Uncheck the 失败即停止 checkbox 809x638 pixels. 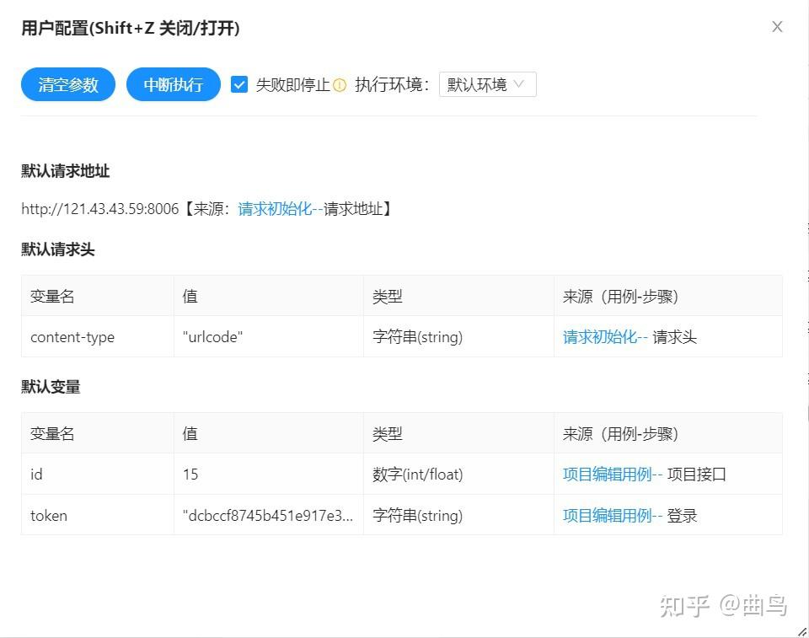238,84
